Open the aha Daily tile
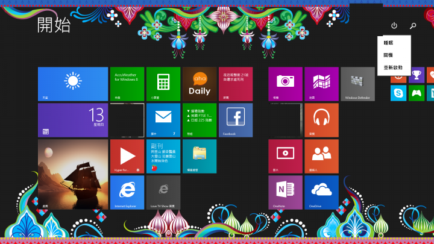The width and height of the screenshot is (434, 244). coord(200,84)
